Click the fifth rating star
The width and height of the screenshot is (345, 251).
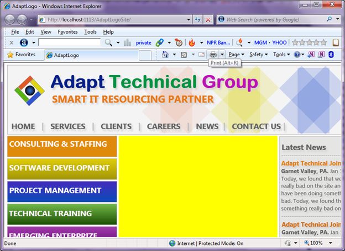[x=323, y=42]
